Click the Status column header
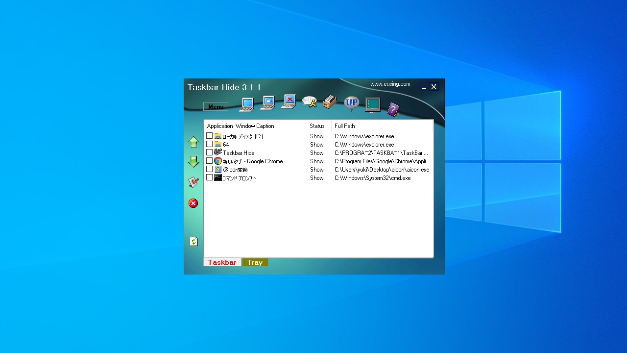 (317, 126)
